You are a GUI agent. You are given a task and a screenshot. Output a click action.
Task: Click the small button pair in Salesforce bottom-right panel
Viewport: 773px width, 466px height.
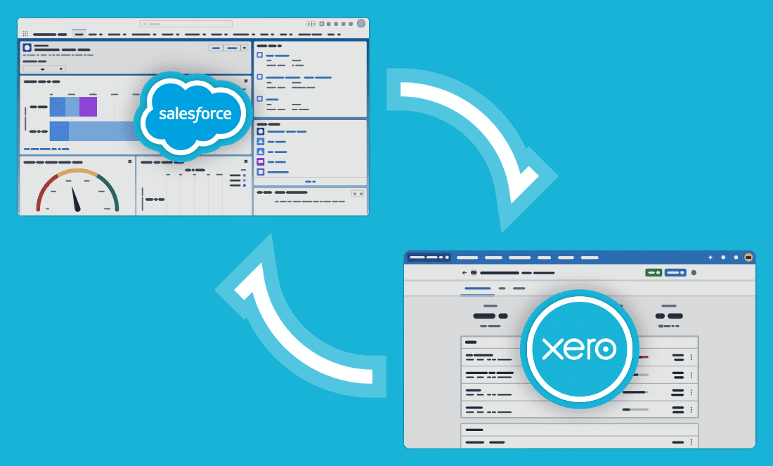(x=358, y=194)
